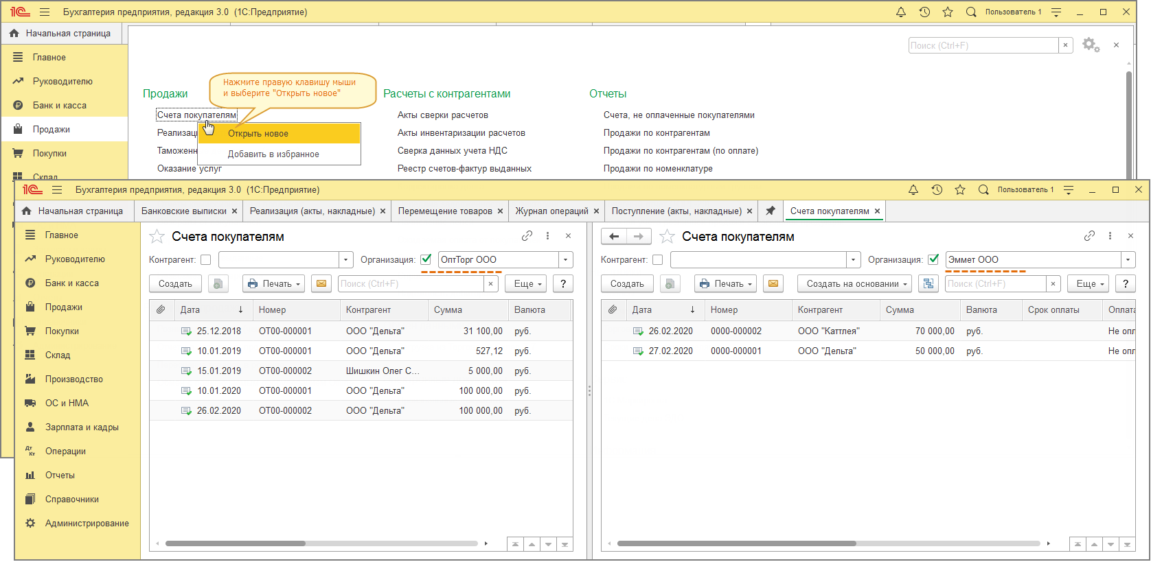Image resolution: width=1151 pixels, height=562 pixels.
Task: Open Продажи по номенклатуре report link
Action: (658, 169)
